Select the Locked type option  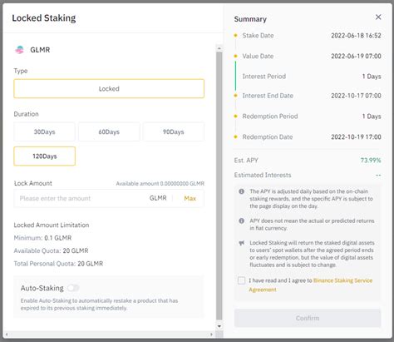click(x=109, y=89)
